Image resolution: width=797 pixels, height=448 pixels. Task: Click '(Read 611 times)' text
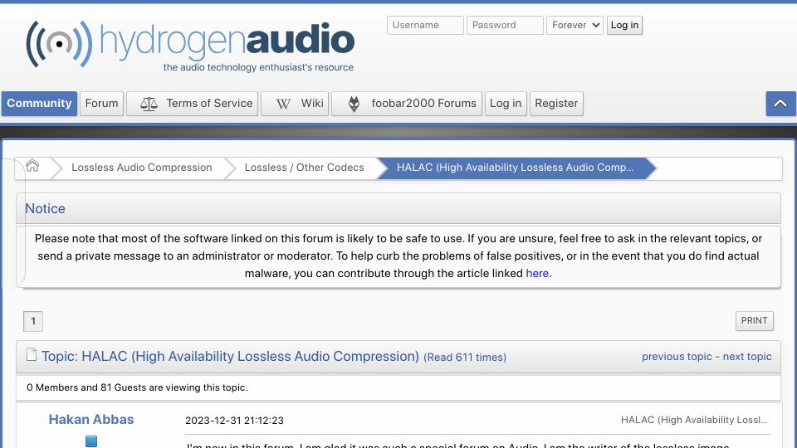[x=465, y=357]
